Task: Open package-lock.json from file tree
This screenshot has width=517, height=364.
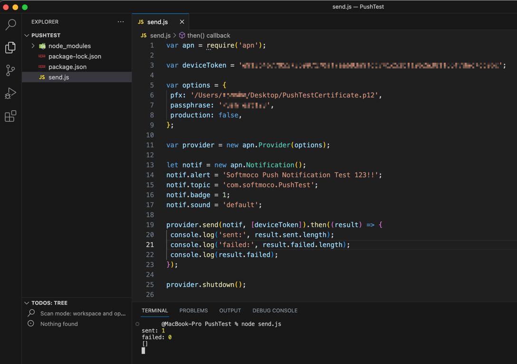Action: tap(75, 57)
